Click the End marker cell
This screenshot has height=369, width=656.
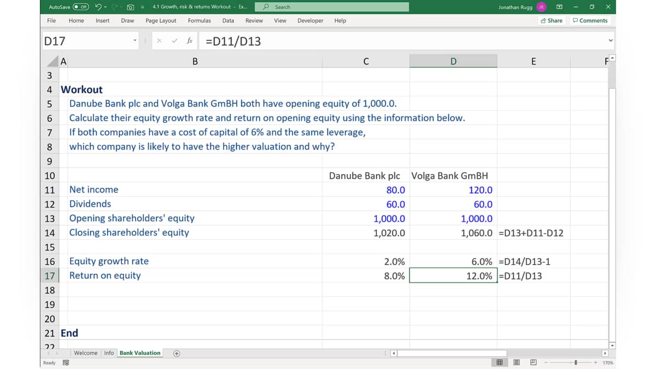[x=69, y=333]
